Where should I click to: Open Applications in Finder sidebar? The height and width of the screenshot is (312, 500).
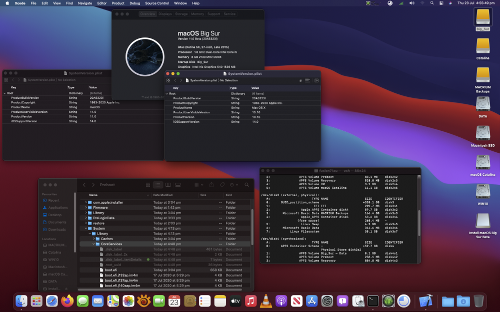pos(57,208)
